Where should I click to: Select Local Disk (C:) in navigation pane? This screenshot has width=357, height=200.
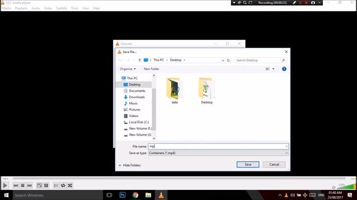[x=139, y=122]
